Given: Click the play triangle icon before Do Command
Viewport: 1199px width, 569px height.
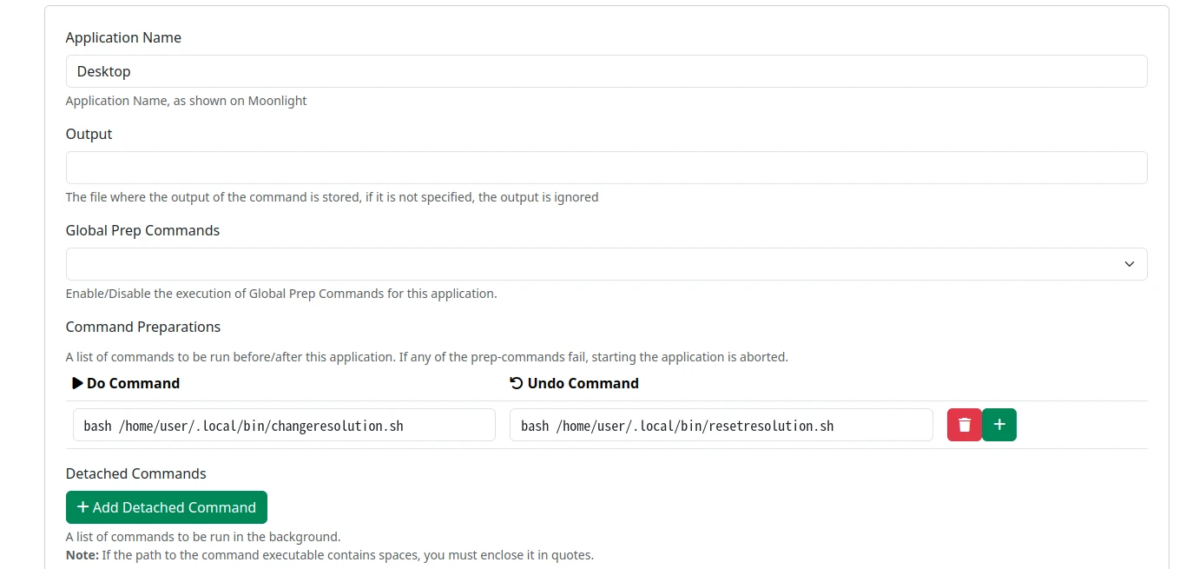Looking at the screenshot, I should pos(78,383).
